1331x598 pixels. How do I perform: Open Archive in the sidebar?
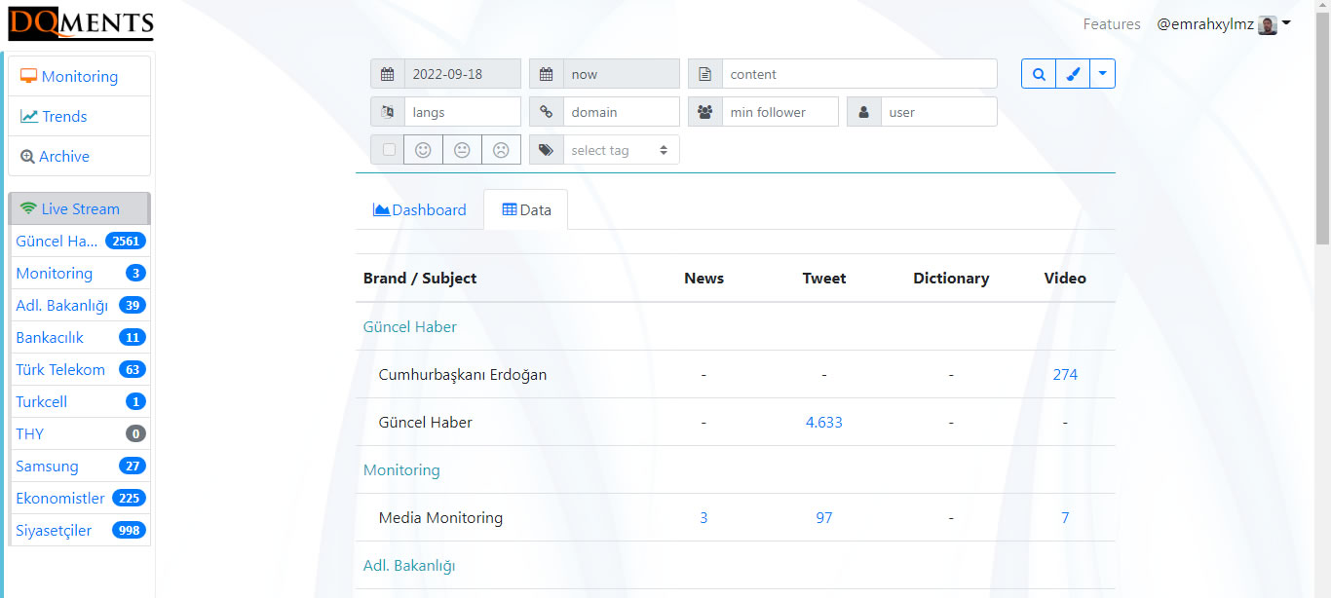[x=63, y=156]
